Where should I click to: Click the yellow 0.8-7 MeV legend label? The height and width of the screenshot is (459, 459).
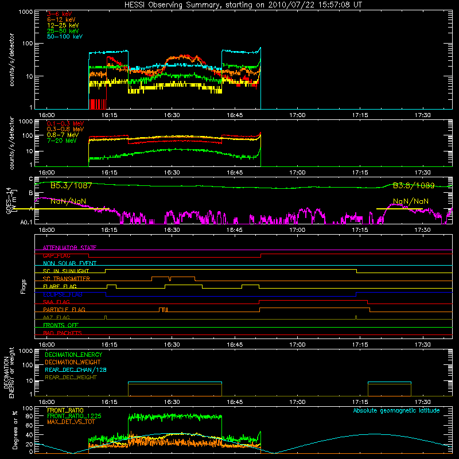coord(63,135)
